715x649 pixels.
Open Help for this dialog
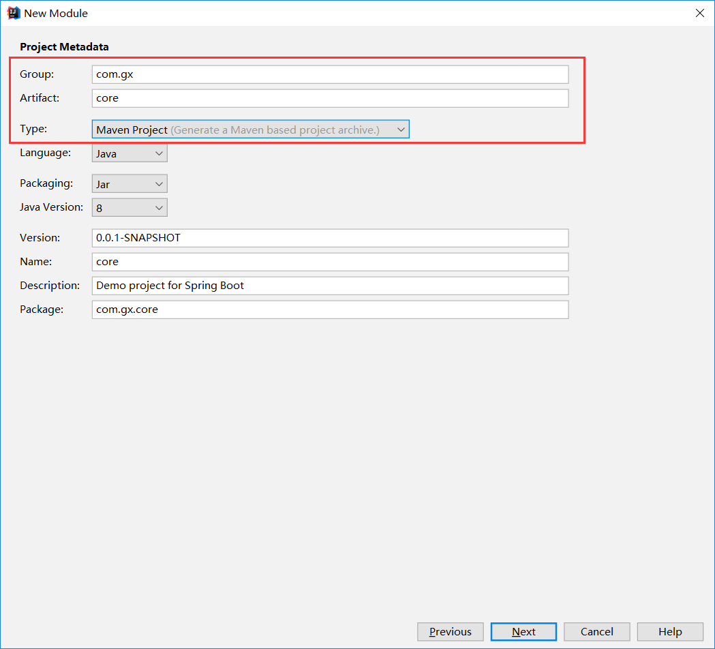pyautogui.click(x=670, y=632)
